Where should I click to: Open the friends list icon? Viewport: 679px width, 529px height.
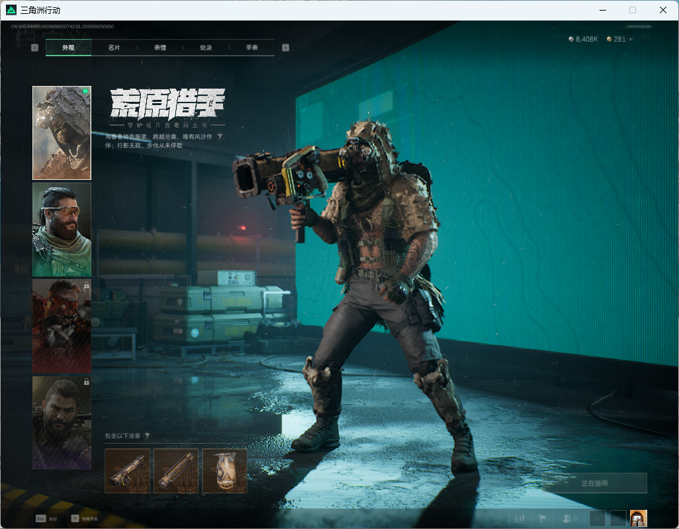(x=568, y=518)
